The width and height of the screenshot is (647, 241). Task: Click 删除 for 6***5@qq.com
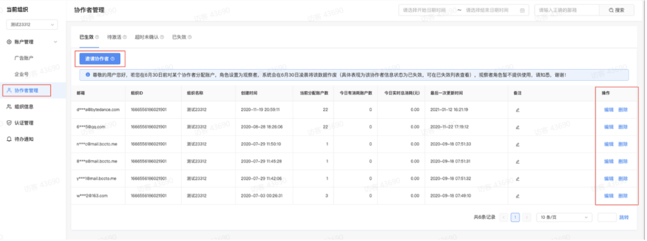pyautogui.click(x=623, y=127)
